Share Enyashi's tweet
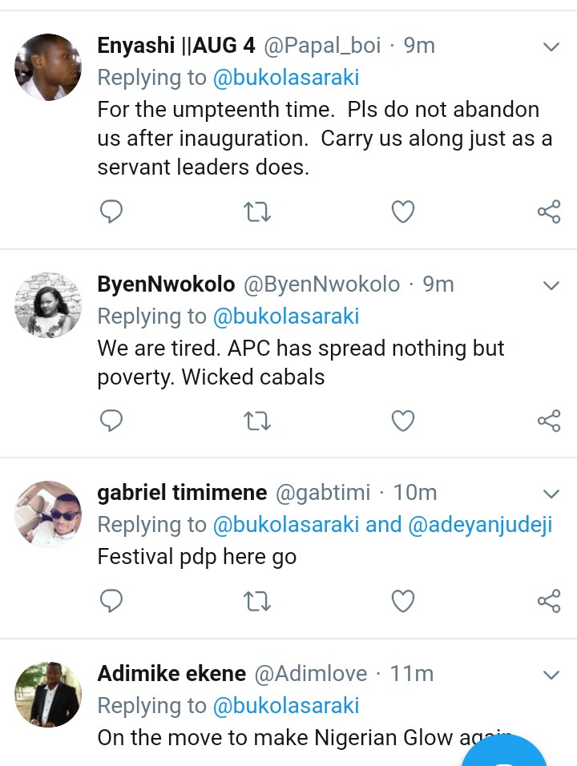Screen dimensions: 577x766 click(549, 212)
